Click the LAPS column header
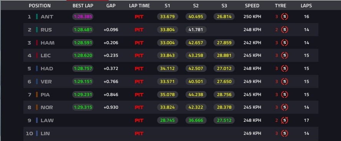The width and height of the screenshot is (341, 141). coord(306,6)
